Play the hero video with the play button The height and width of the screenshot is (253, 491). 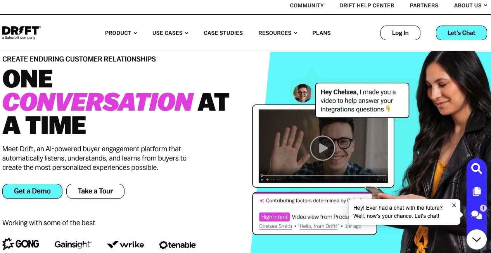pyautogui.click(x=322, y=148)
